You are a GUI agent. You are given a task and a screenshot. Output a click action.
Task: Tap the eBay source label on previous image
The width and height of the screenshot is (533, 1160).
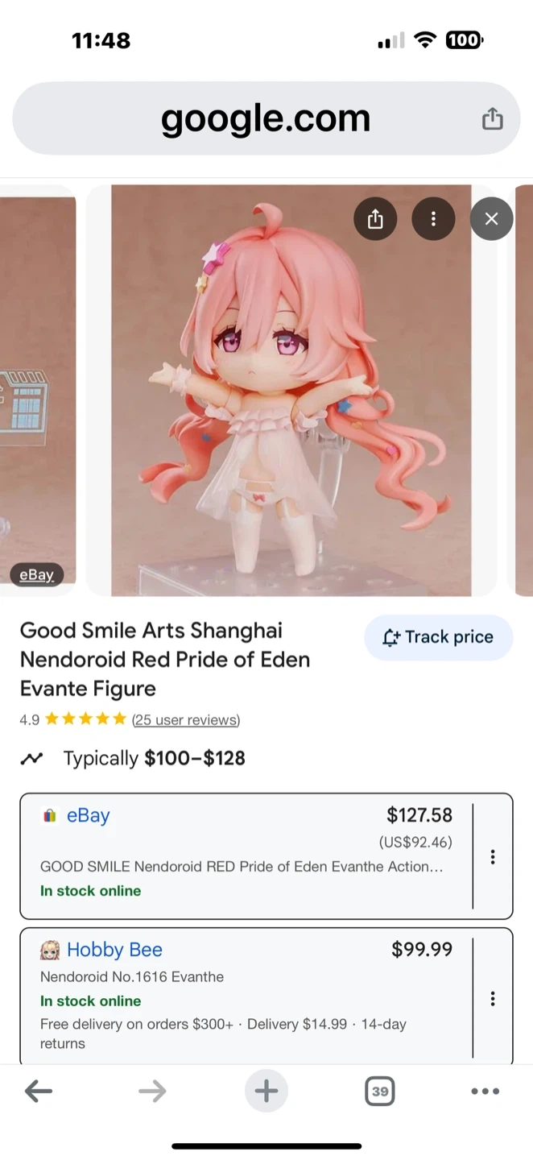pyautogui.click(x=36, y=574)
